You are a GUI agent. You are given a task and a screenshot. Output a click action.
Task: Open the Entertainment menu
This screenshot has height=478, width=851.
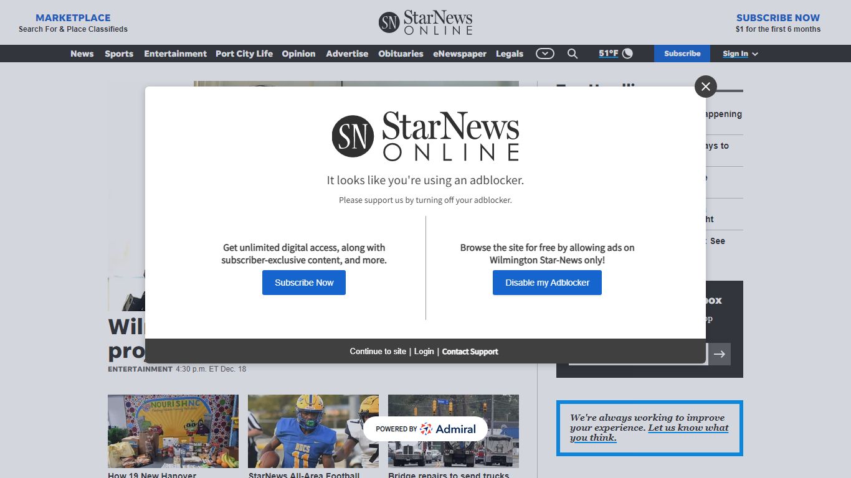point(175,54)
